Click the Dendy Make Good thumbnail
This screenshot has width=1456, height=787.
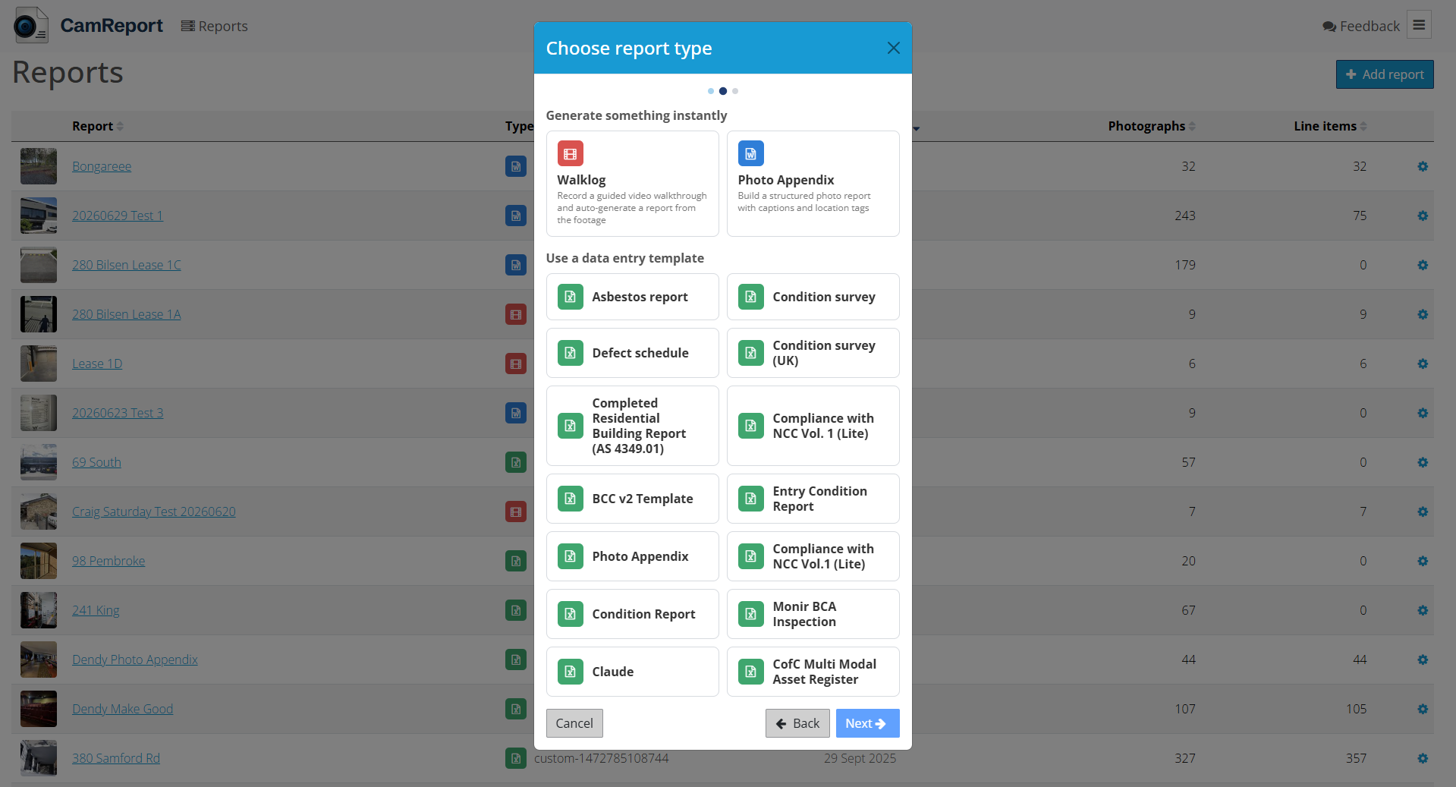[39, 709]
